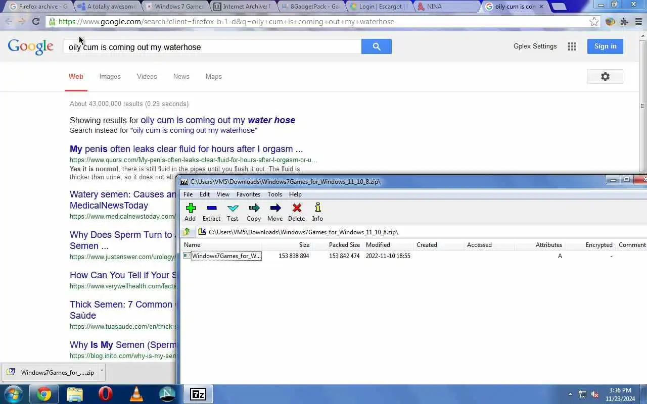Open the 'Thick Semen: 7 Common' result
647x404 pixels.
(123, 310)
